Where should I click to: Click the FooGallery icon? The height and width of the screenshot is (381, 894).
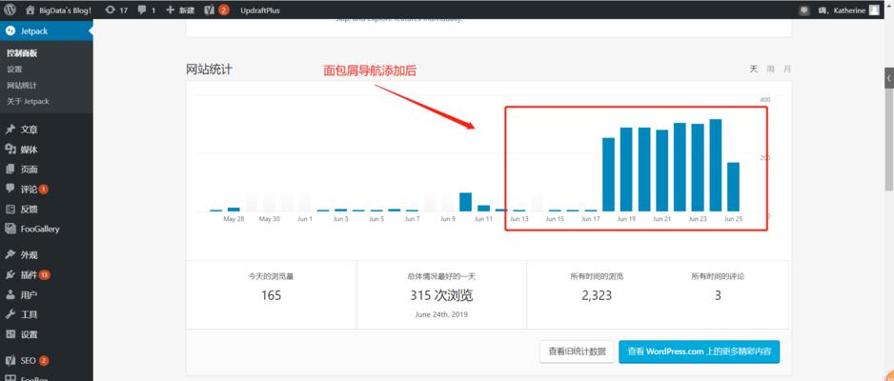[x=10, y=229]
